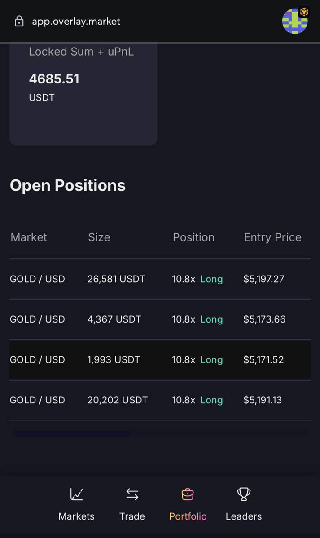Viewport: 320px width, 538px height.
Task: Click the Portfolio tab label
Action: pyautogui.click(x=188, y=516)
